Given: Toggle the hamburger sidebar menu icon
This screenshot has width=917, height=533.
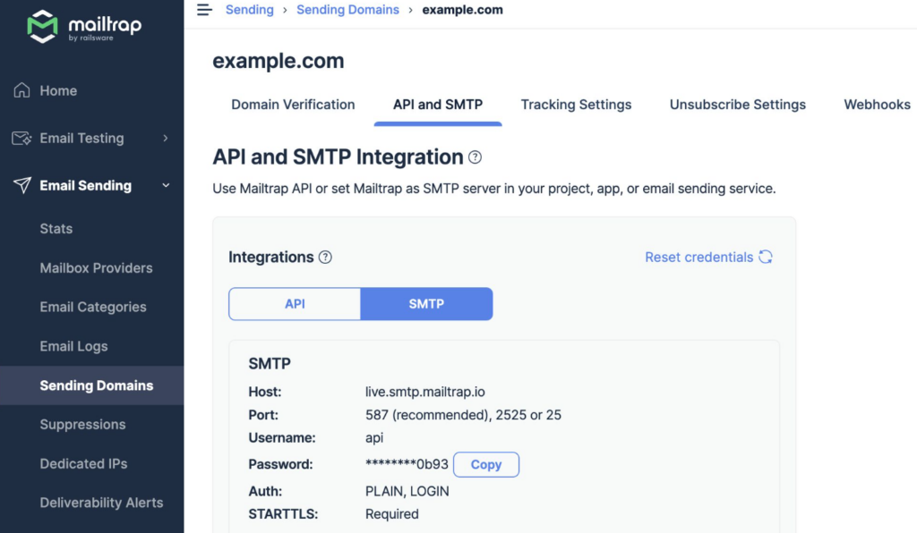Looking at the screenshot, I should pos(204,10).
